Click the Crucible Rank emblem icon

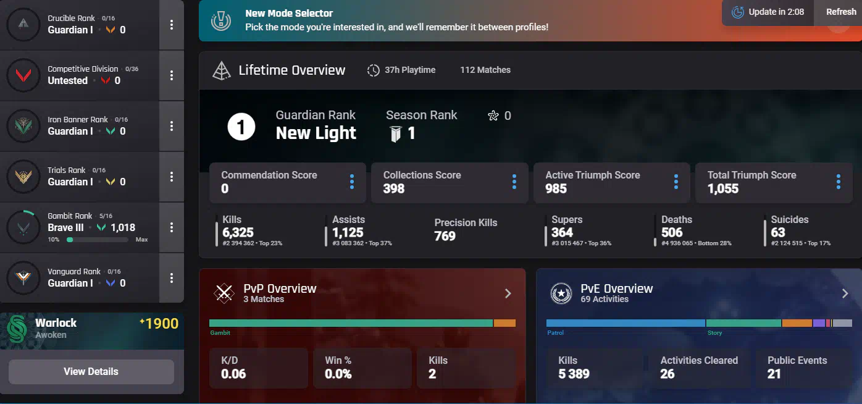(23, 25)
